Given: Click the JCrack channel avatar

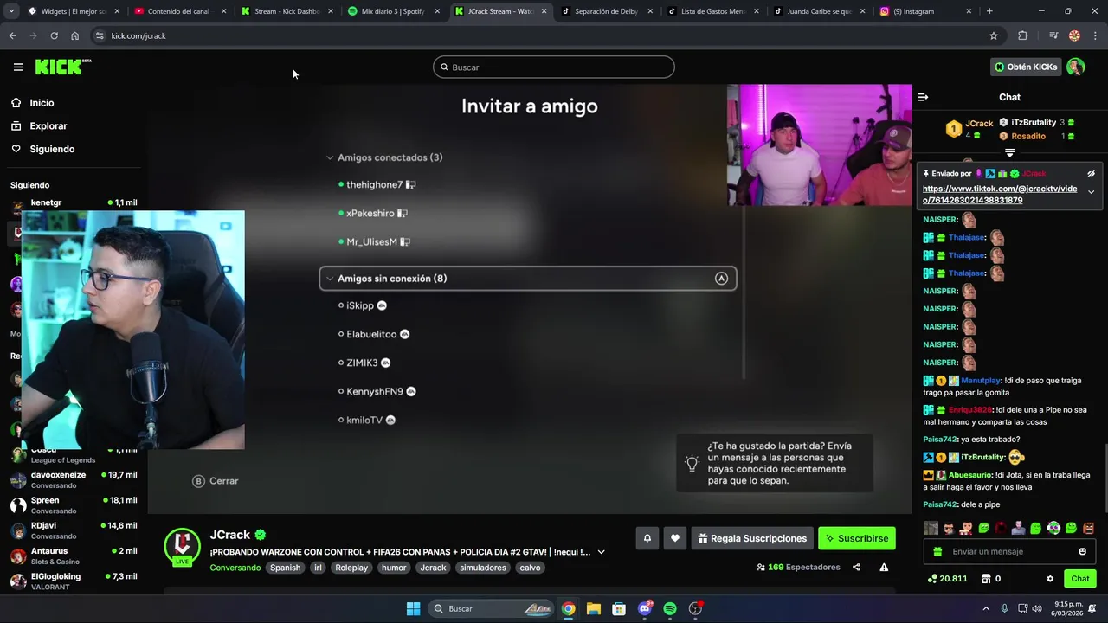Looking at the screenshot, I should click(x=183, y=546).
